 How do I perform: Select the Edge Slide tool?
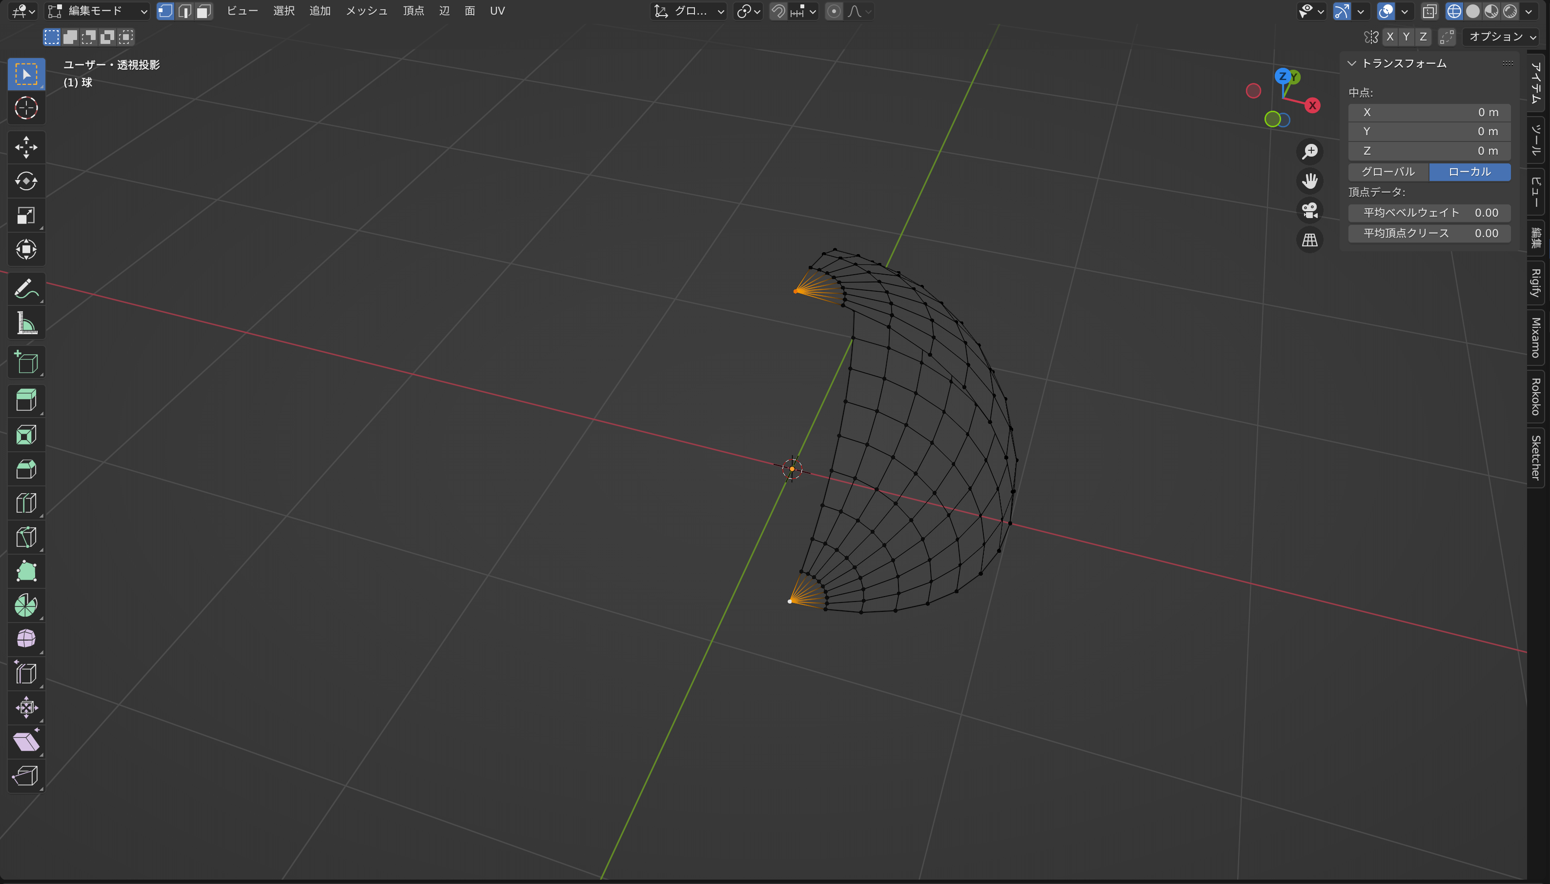(26, 673)
